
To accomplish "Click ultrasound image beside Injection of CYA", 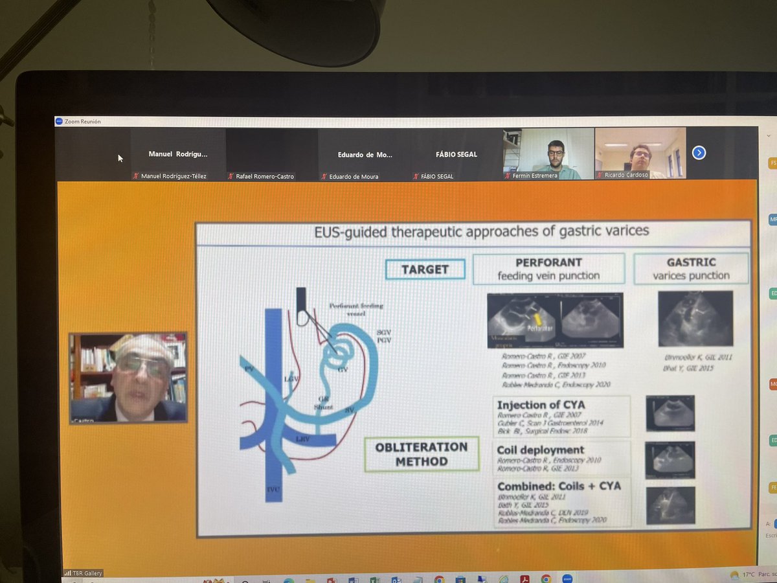I will [x=670, y=413].
